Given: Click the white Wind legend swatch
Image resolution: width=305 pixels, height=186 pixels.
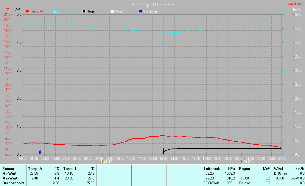Looking at the screenshot, I should point(112,11).
